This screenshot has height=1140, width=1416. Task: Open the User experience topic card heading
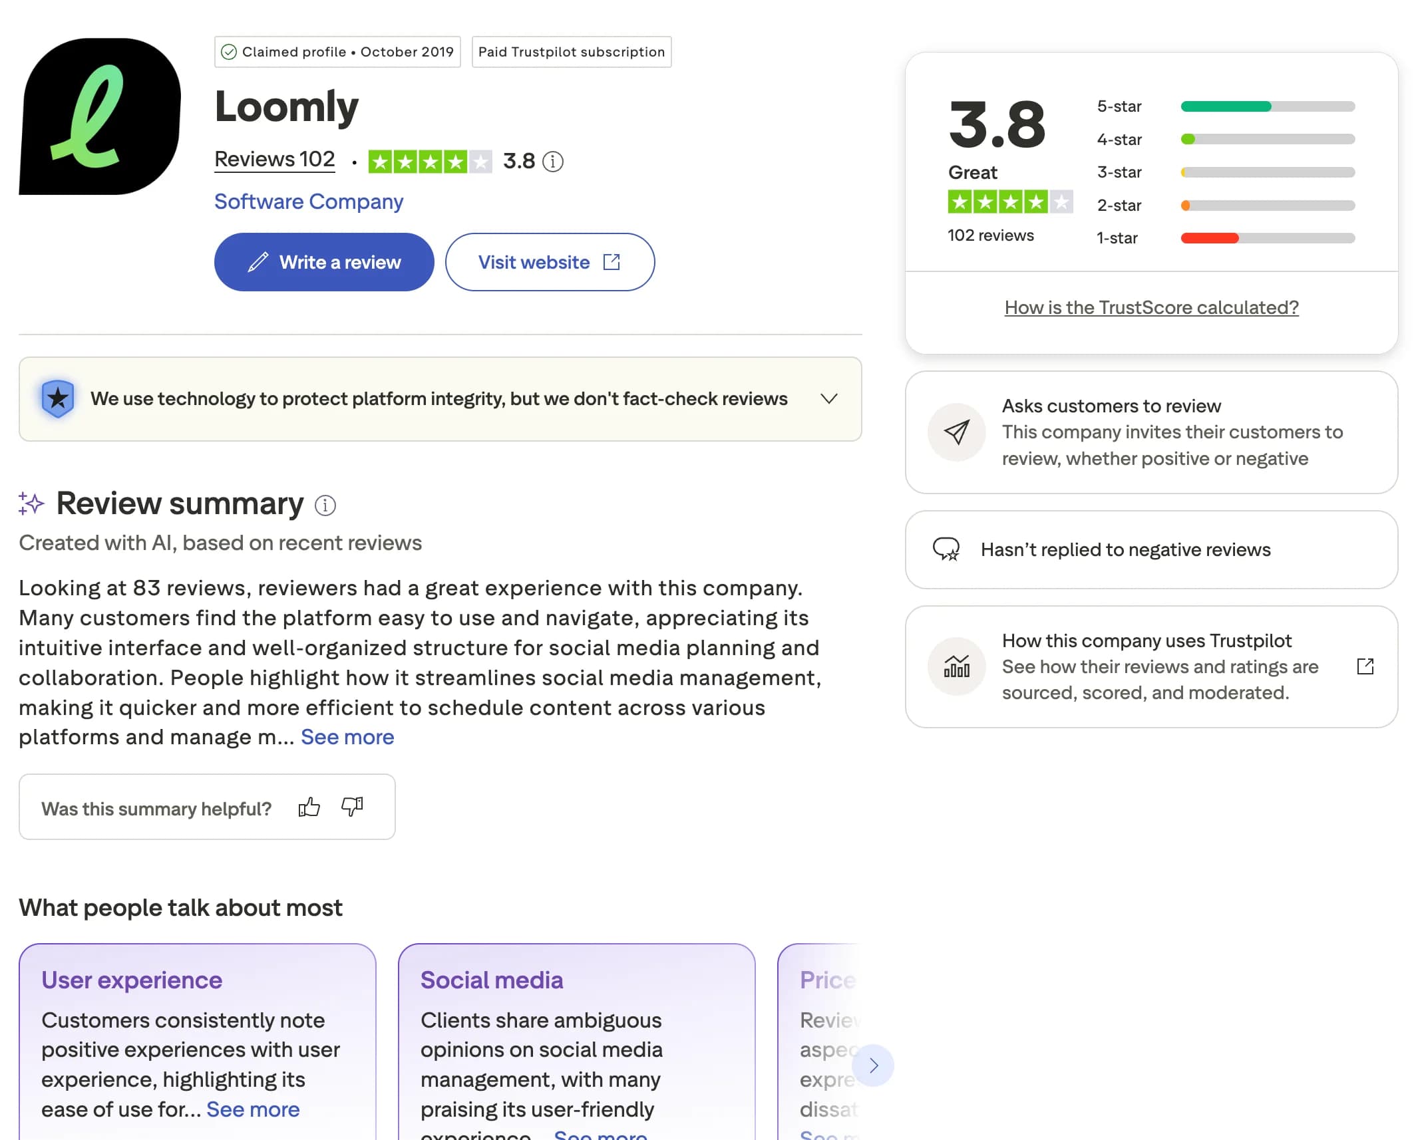pos(132,980)
